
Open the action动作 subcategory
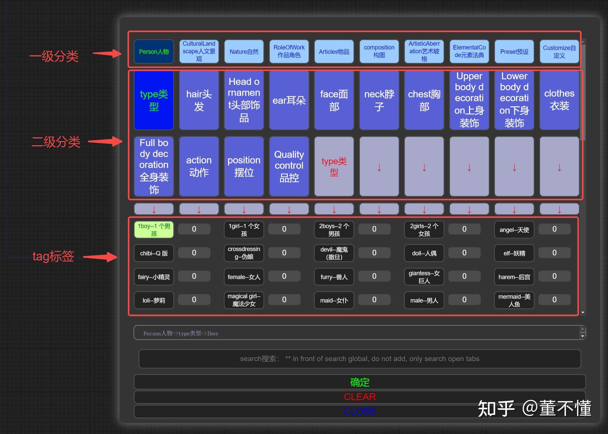click(x=199, y=166)
